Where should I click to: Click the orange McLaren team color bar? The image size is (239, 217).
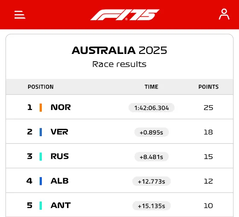pos(41,107)
